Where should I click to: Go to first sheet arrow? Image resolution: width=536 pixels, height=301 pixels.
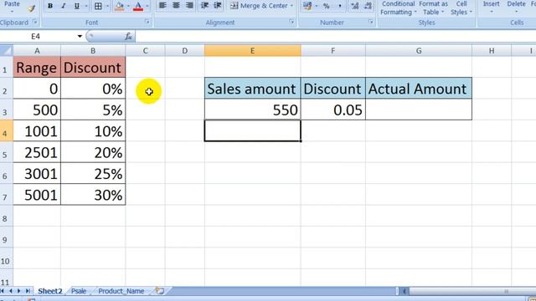3,291
